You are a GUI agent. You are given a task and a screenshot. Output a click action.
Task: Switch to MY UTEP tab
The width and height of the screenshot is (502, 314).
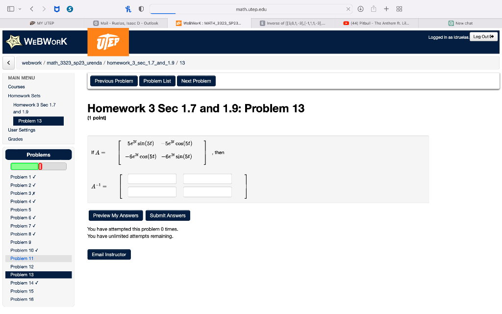42,23
